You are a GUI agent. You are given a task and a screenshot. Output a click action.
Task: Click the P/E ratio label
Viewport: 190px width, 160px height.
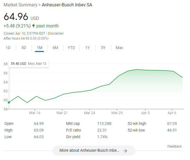[74, 130]
